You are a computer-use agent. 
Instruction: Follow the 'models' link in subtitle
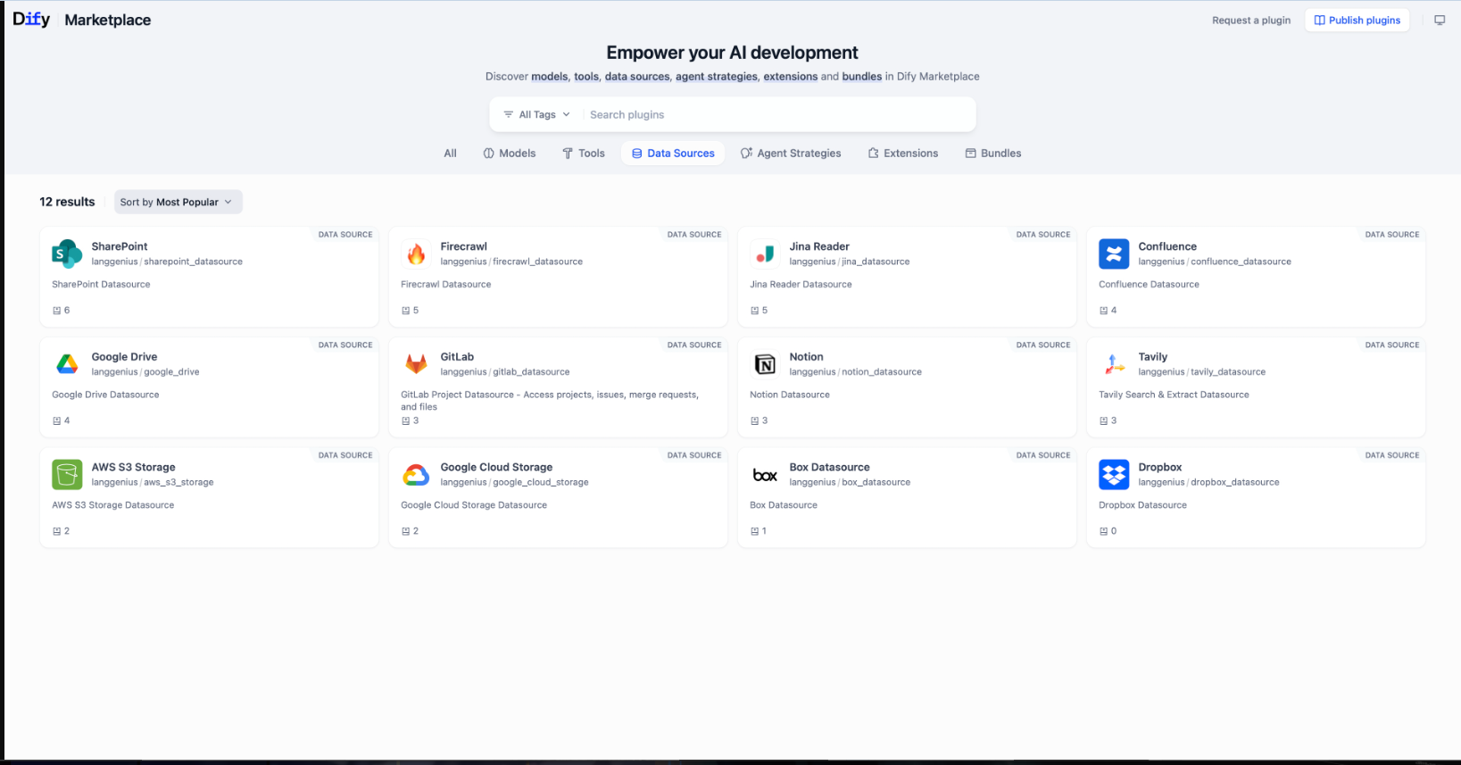[550, 77]
